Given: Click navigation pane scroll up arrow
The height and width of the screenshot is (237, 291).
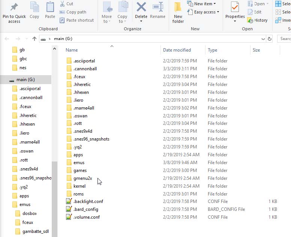Looking at the screenshot, I should coord(55,49).
